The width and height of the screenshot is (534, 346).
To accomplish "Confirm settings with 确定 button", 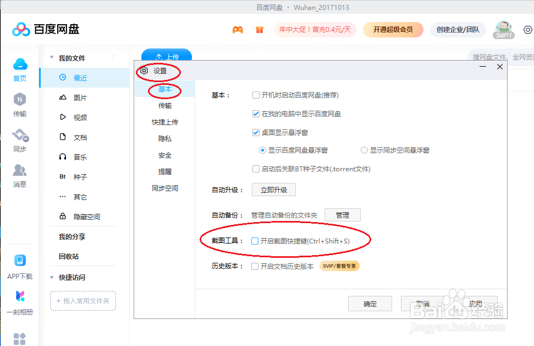I will pyautogui.click(x=370, y=304).
